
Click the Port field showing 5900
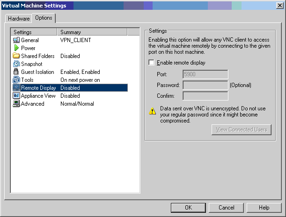[x=205, y=74]
